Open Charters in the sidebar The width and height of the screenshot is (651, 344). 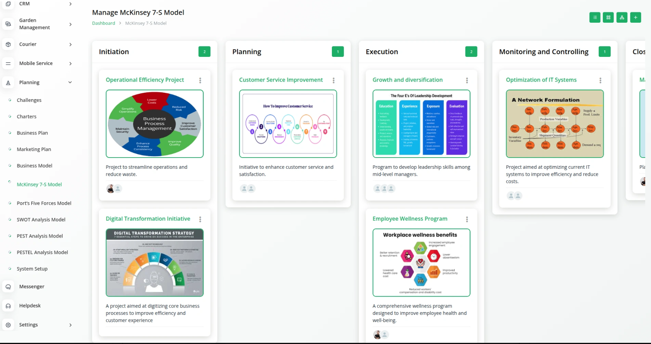(27, 116)
